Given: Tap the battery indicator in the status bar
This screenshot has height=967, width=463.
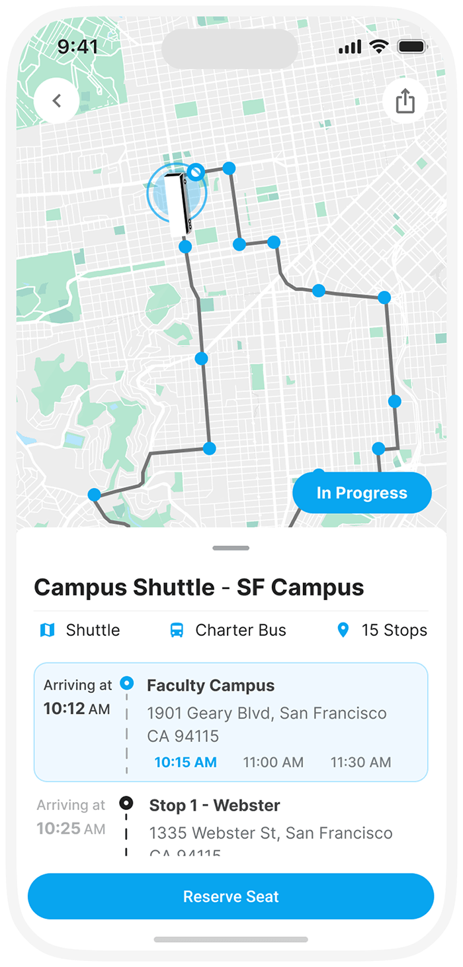Looking at the screenshot, I should point(411,46).
